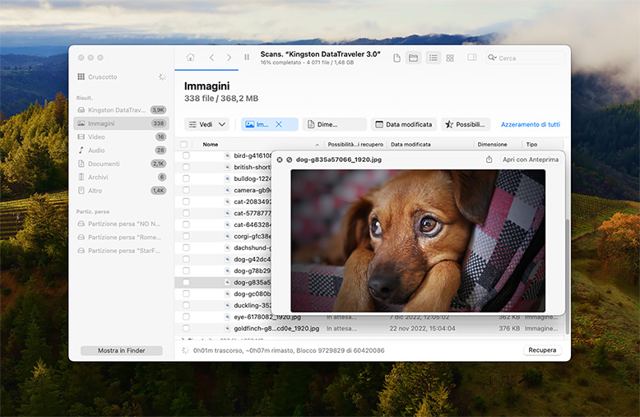The width and height of the screenshot is (640, 417).
Task: Click the dog photo preview image
Action: (x=418, y=241)
